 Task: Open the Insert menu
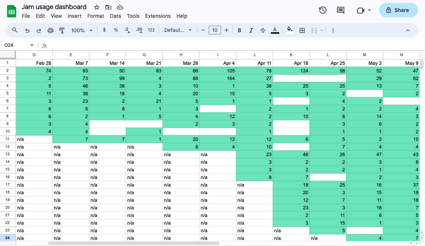point(75,16)
